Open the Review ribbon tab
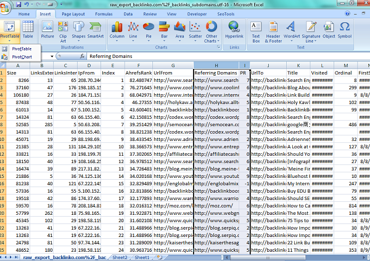The height and width of the screenshot is (261, 370). [150, 14]
